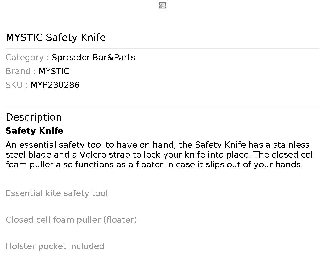Click the broken image placeholder icon
325x270 pixels.
(162, 6)
